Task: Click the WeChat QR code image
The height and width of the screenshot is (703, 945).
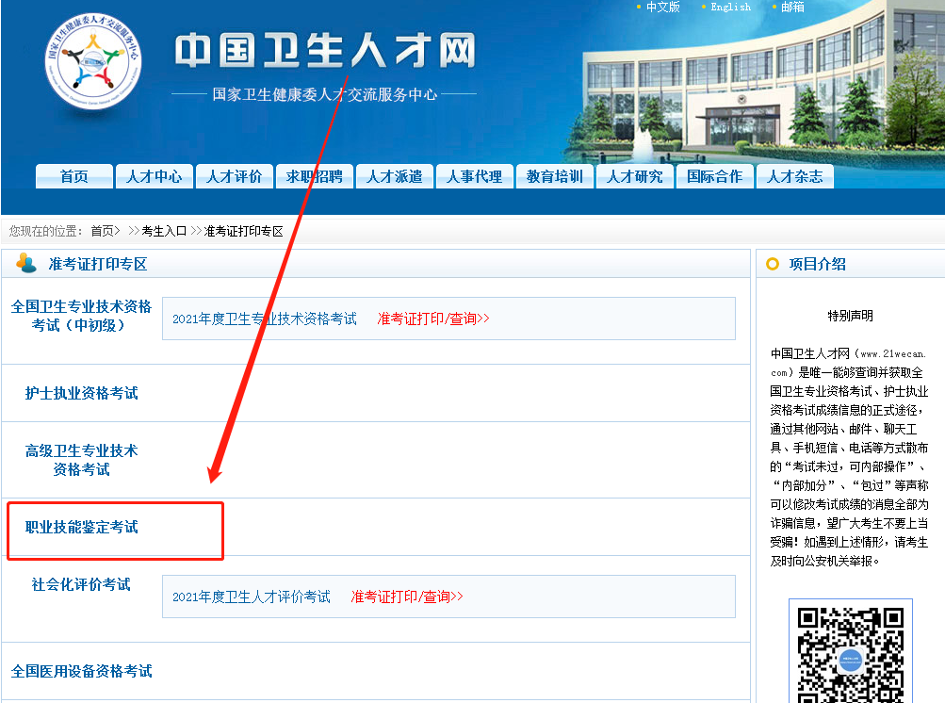Action: click(x=849, y=660)
